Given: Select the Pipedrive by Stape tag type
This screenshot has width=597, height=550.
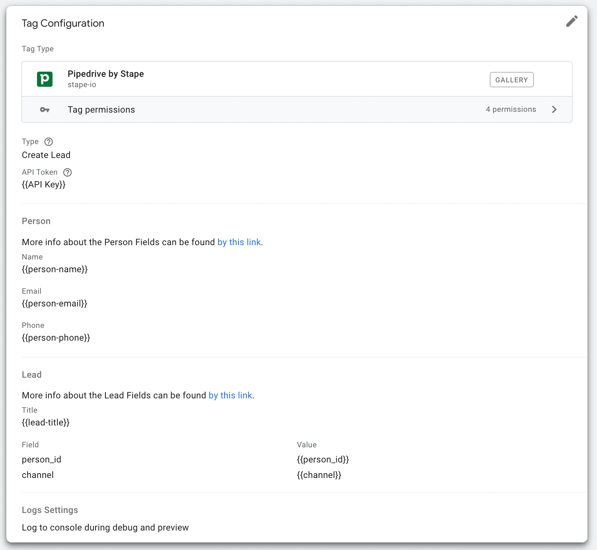Looking at the screenshot, I should [297, 79].
